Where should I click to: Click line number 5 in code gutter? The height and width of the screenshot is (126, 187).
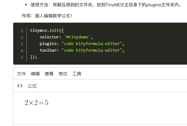coord(22,58)
